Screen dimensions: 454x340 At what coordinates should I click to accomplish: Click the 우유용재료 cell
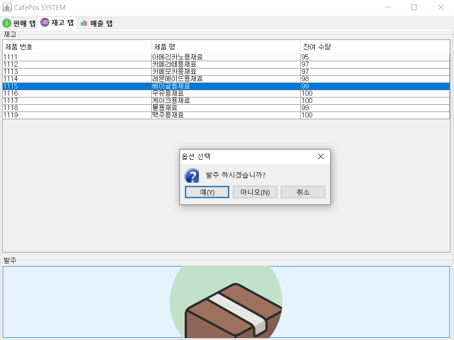[x=226, y=93]
